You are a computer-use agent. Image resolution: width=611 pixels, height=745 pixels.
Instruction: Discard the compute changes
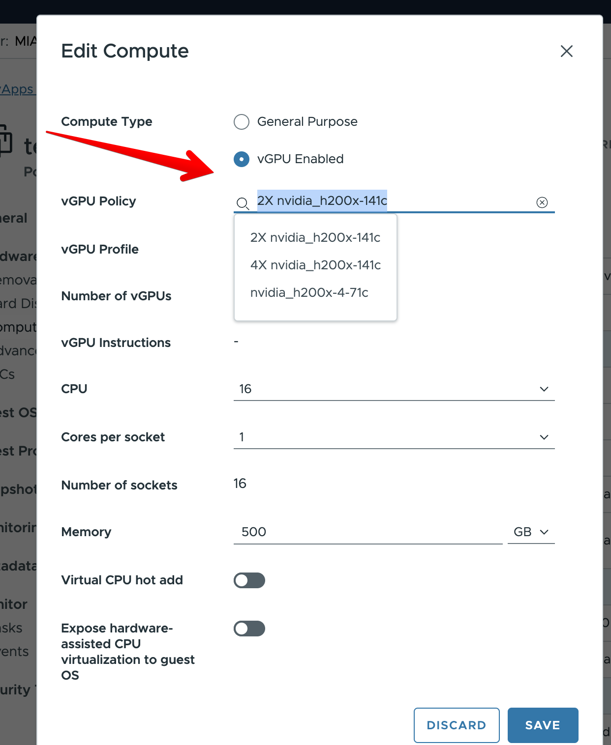coord(457,725)
